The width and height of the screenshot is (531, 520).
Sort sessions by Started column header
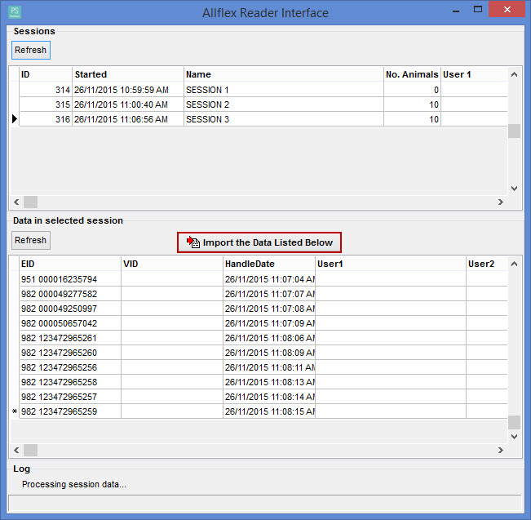tap(128, 74)
